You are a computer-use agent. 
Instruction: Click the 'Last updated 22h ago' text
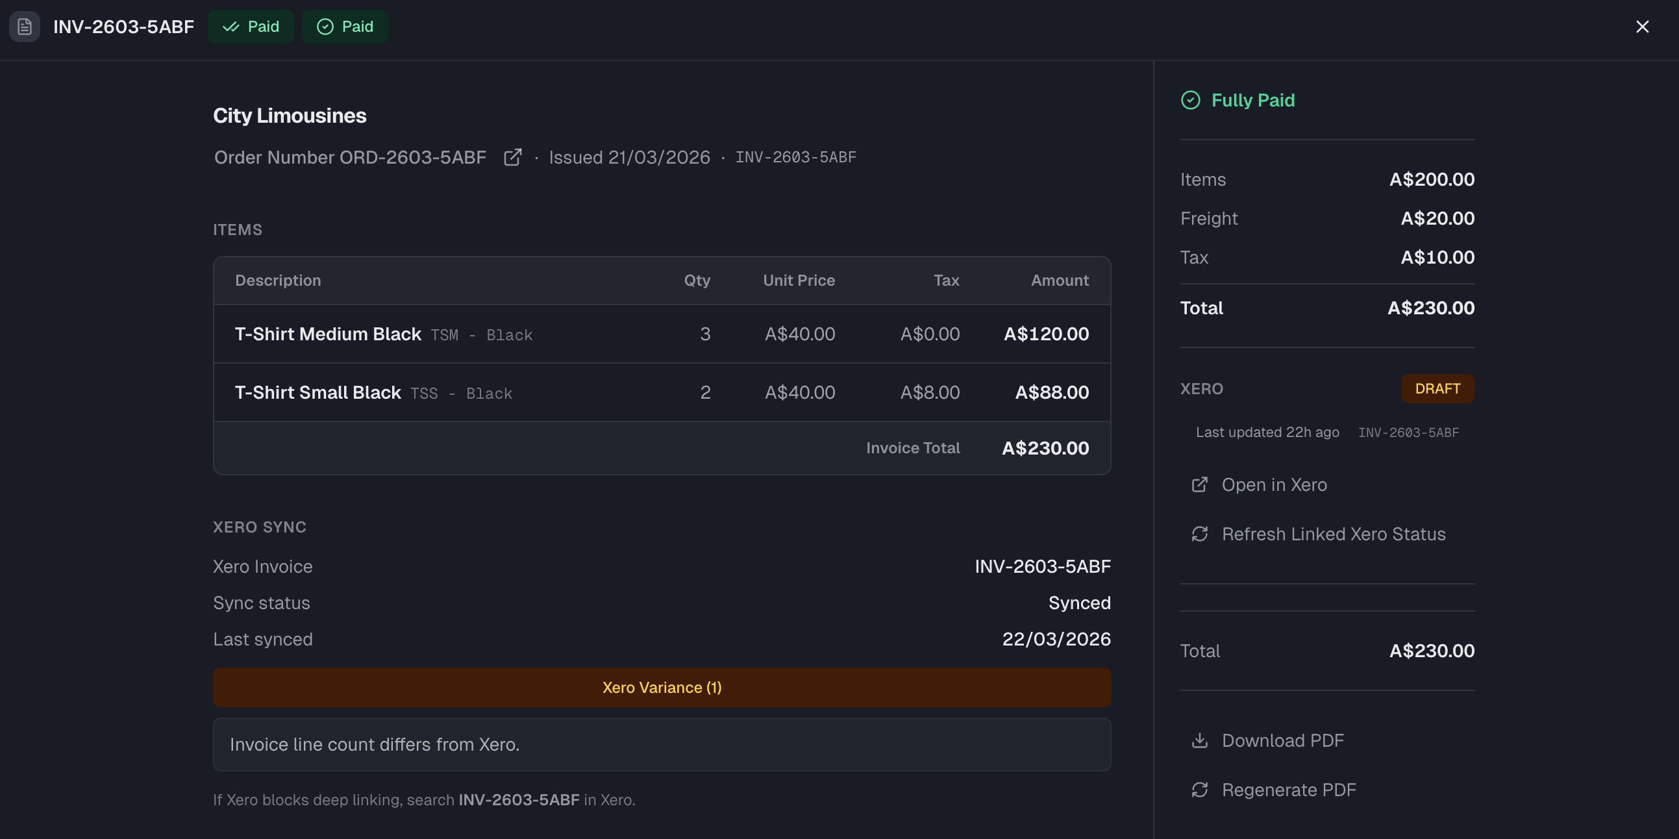click(1267, 432)
